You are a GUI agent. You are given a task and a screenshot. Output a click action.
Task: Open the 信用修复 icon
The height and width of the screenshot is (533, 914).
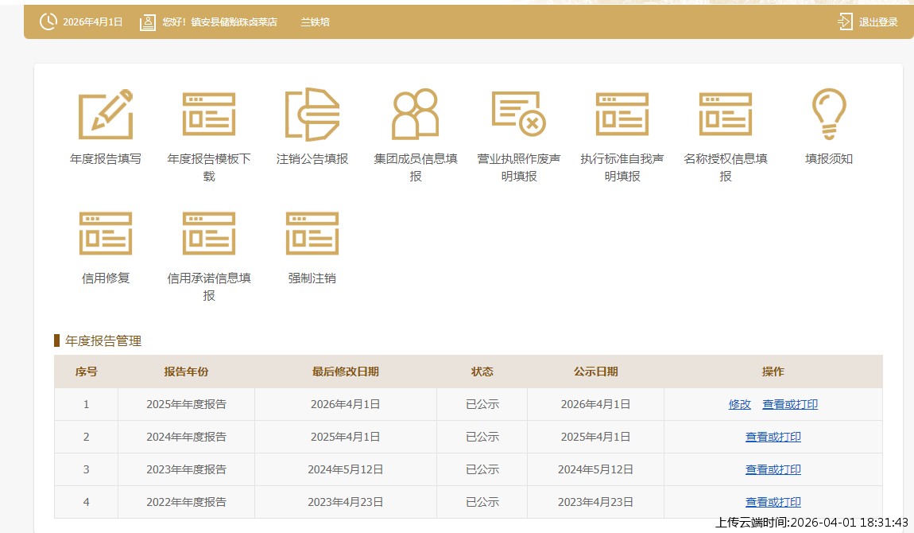pos(106,234)
